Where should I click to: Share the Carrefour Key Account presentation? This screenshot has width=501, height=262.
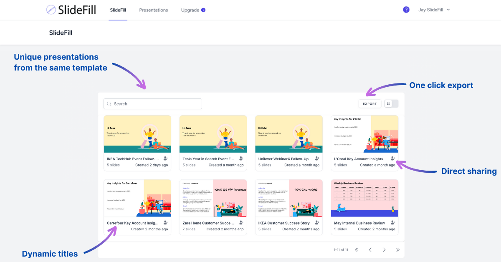click(166, 223)
